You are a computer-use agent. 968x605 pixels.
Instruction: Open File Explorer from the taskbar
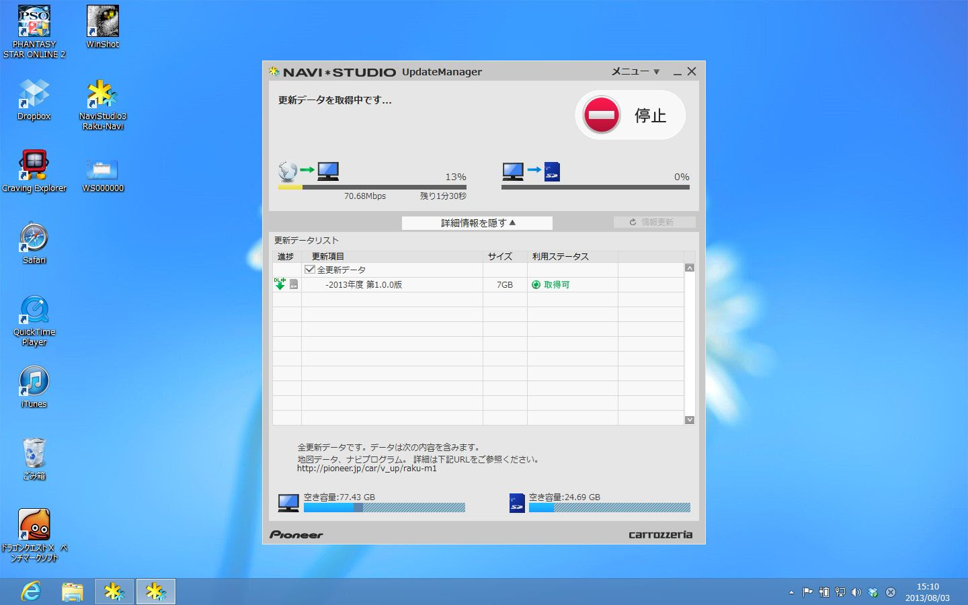[x=73, y=592]
